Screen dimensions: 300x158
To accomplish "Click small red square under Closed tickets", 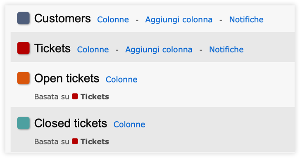I will click(x=75, y=141).
